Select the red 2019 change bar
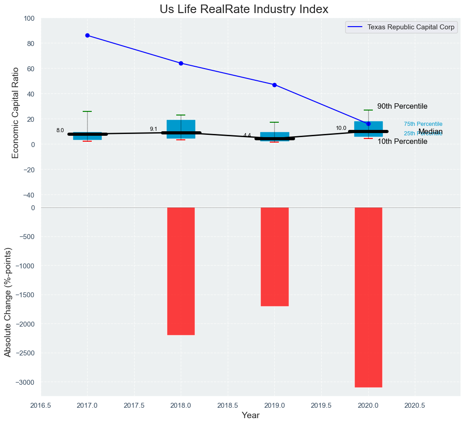 click(x=274, y=257)
